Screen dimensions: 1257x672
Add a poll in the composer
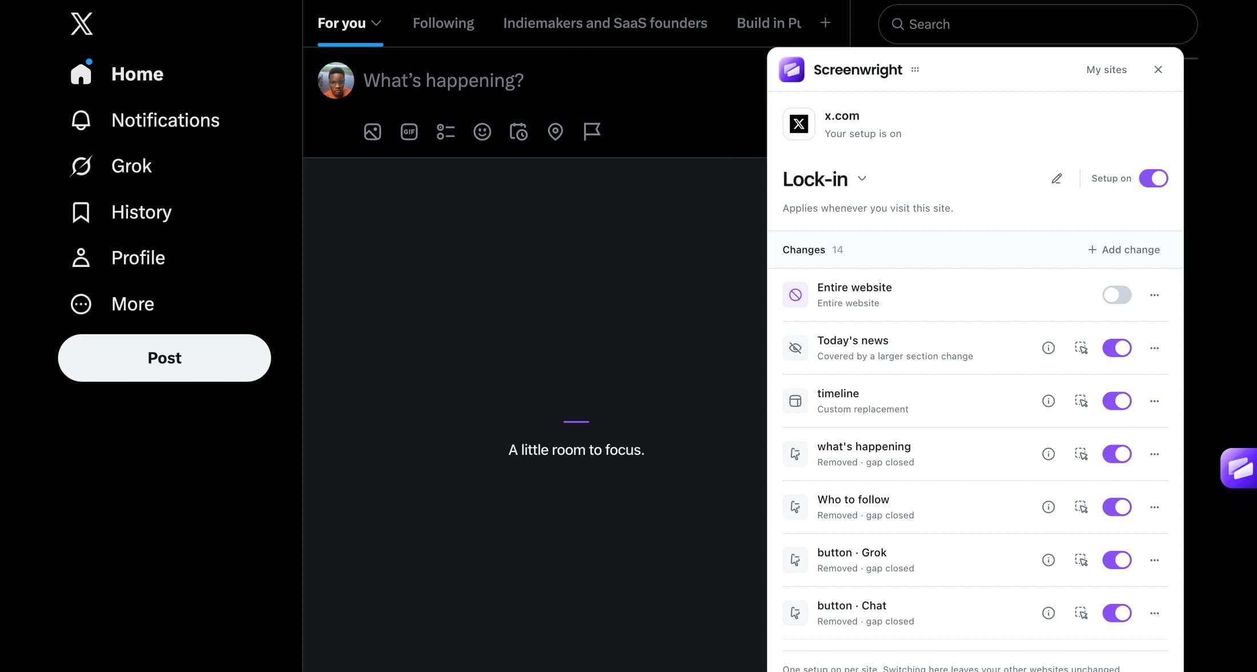tap(446, 132)
